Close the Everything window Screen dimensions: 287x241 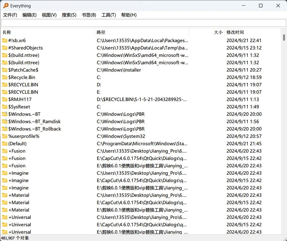(278, 6)
